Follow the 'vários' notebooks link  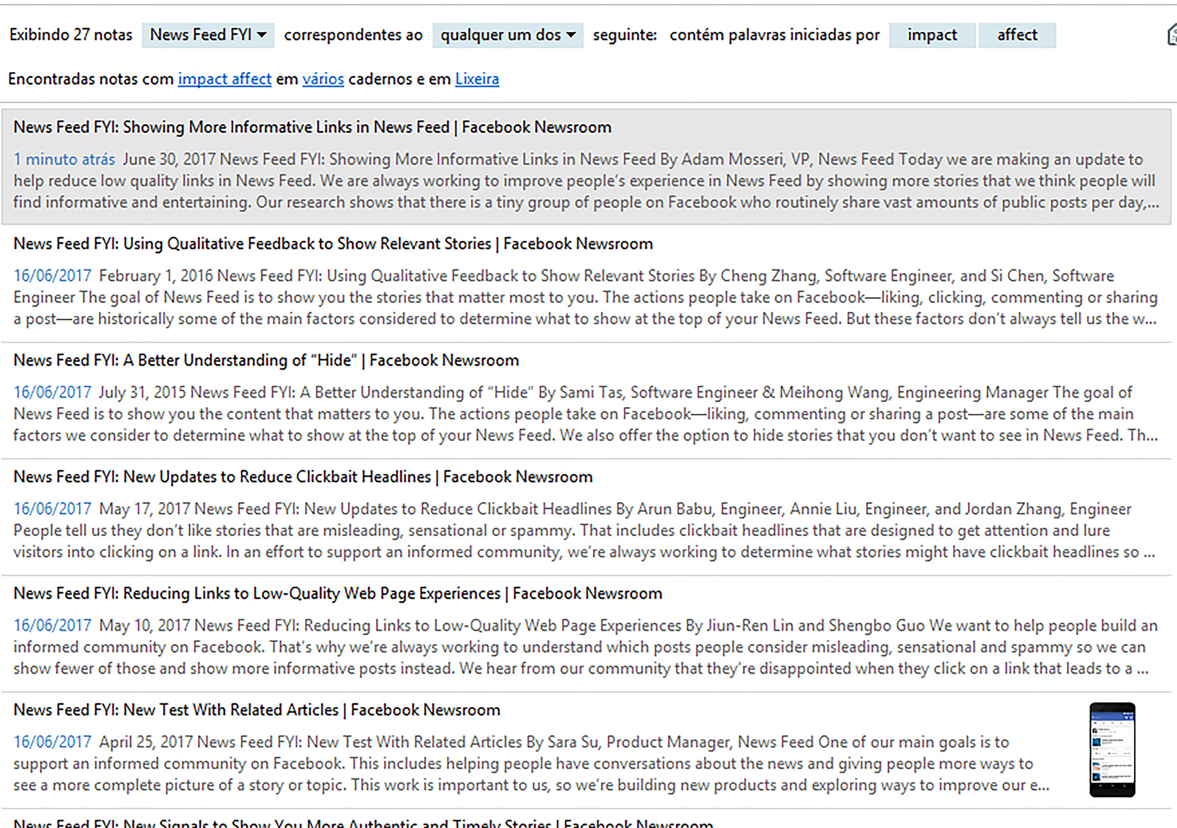point(323,79)
